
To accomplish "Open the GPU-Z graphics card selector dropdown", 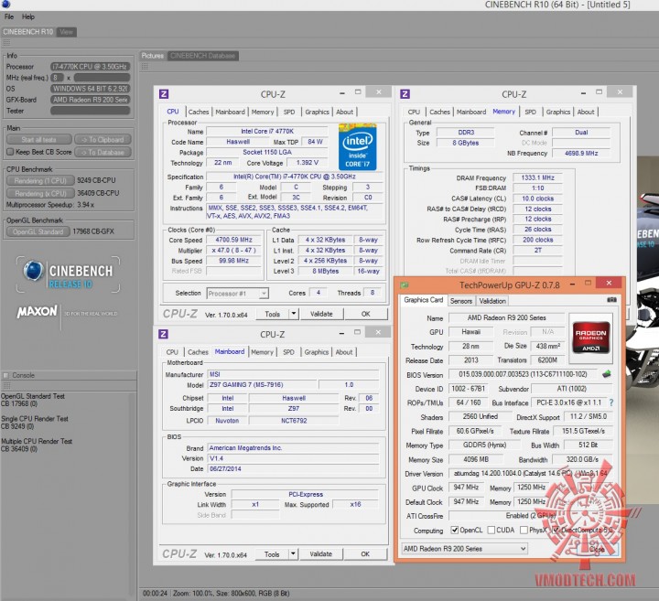I will click(464, 549).
